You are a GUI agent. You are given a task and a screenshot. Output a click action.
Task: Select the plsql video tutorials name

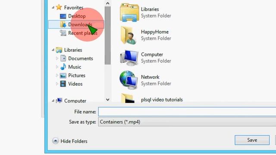coord(162,99)
